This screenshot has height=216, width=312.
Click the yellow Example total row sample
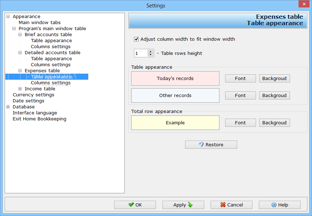(x=175, y=123)
